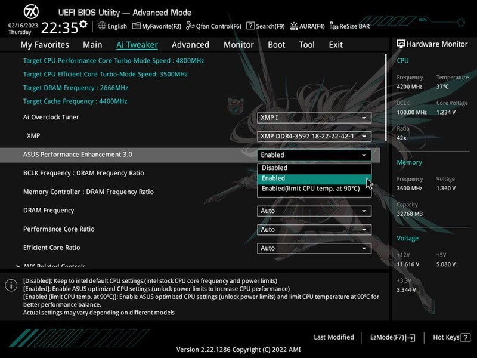Go to the Advanced tab
The width and height of the screenshot is (477, 358).
[x=190, y=45]
